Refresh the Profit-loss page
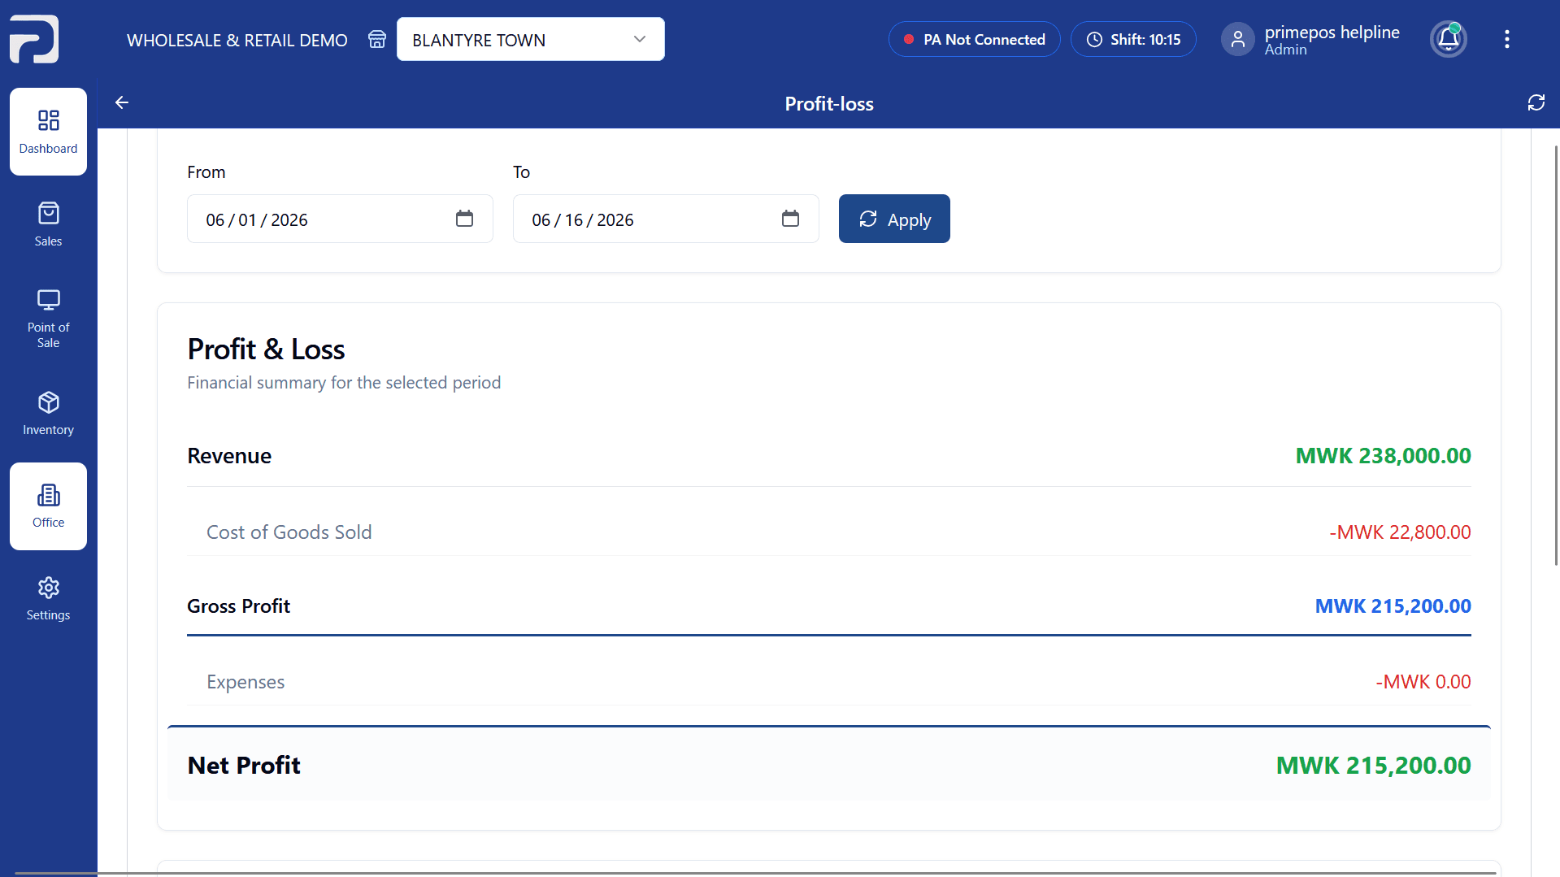1560x877 pixels. click(x=1536, y=102)
